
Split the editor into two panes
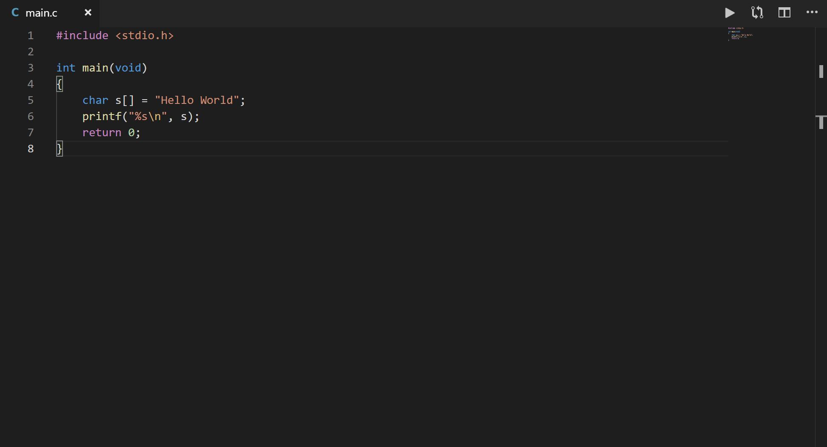click(784, 13)
